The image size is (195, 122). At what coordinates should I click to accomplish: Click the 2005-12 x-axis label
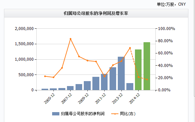[x=49, y=99]
